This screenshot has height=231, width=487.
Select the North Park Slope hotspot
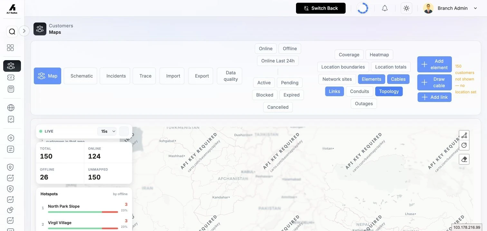coord(84,208)
